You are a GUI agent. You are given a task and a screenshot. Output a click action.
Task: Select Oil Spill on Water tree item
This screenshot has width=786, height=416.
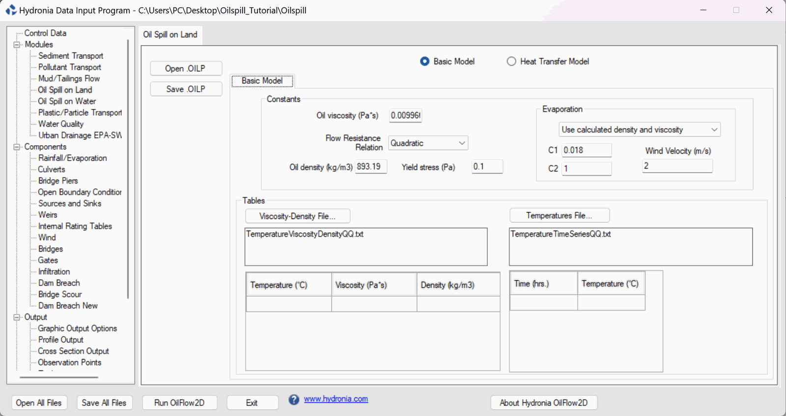point(67,101)
